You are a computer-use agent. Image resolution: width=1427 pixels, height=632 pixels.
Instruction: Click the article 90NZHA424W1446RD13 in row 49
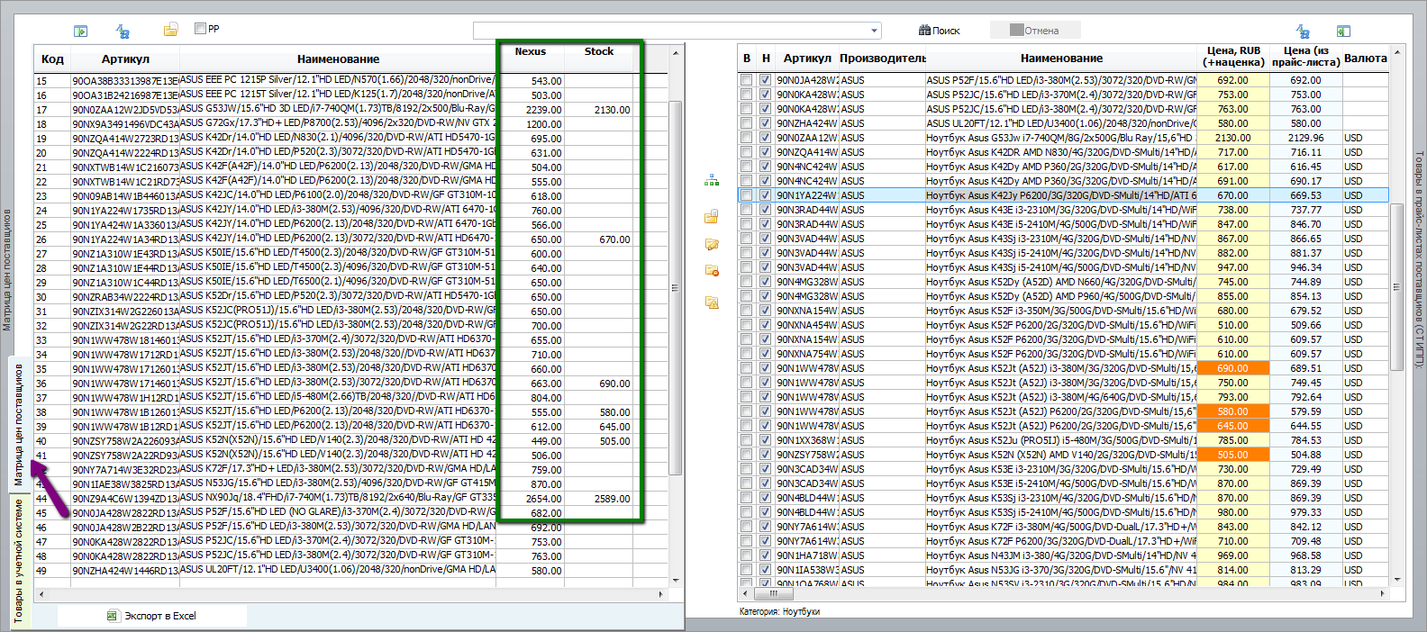(x=125, y=571)
